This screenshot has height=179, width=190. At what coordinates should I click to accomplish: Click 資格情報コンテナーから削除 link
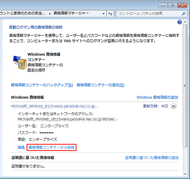51,147
